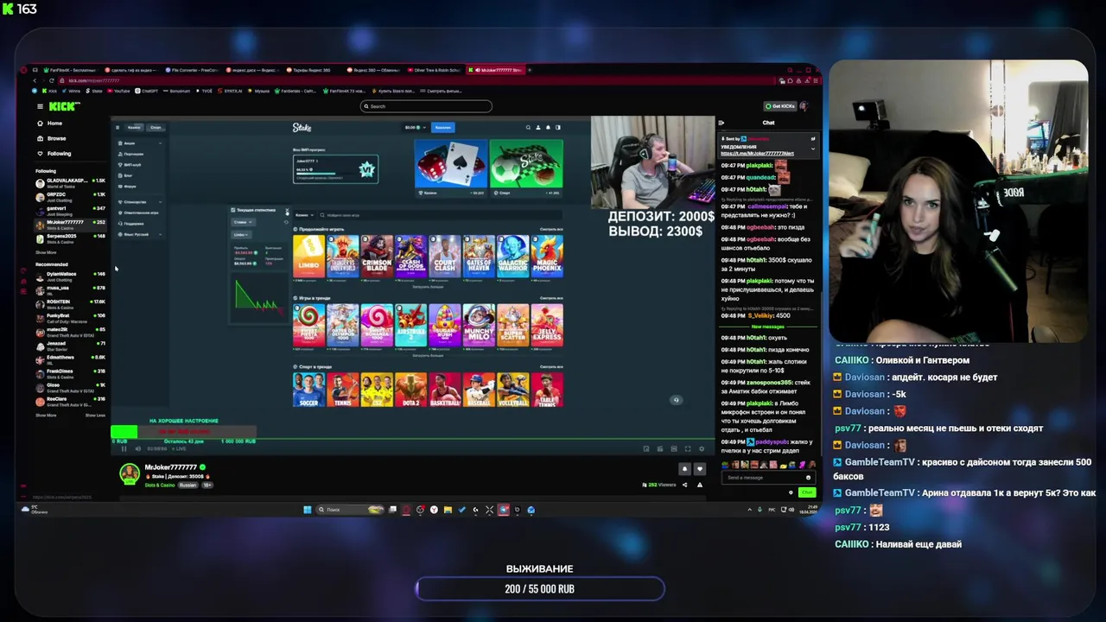Viewport: 1106px width, 622px height.
Task: Collapse chat with the arrow icon
Action: 721,123
